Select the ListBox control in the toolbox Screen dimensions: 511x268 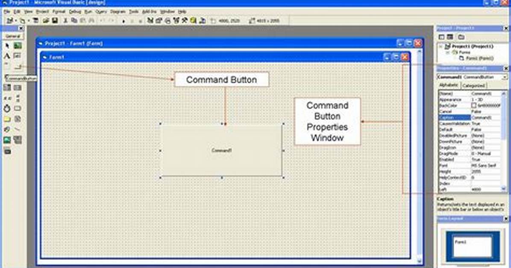18,87
